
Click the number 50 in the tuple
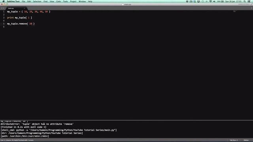(46, 11)
